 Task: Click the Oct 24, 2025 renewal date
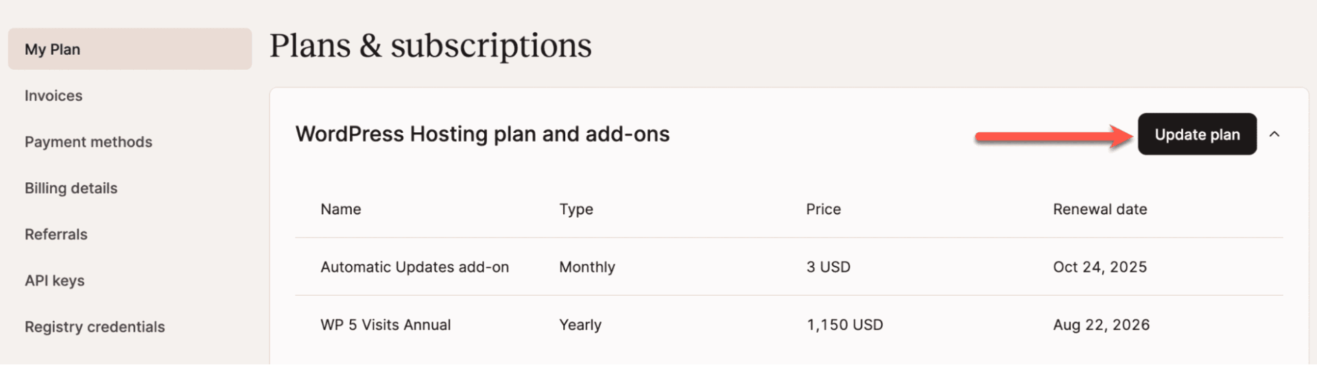pos(1100,267)
